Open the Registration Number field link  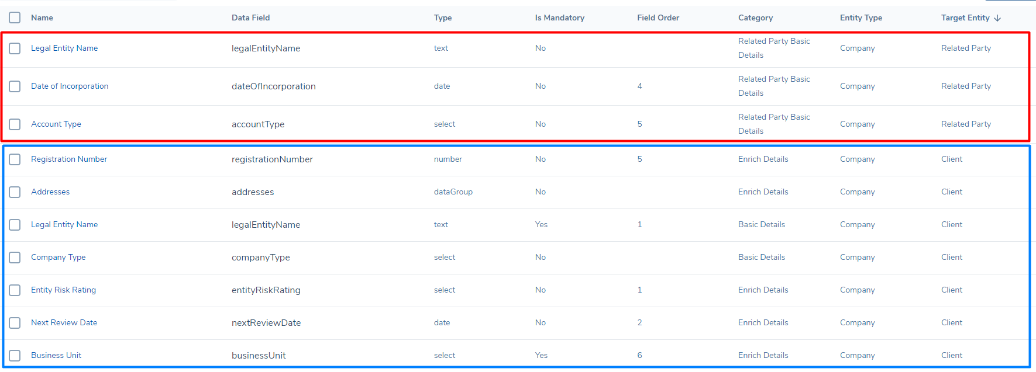(x=69, y=159)
